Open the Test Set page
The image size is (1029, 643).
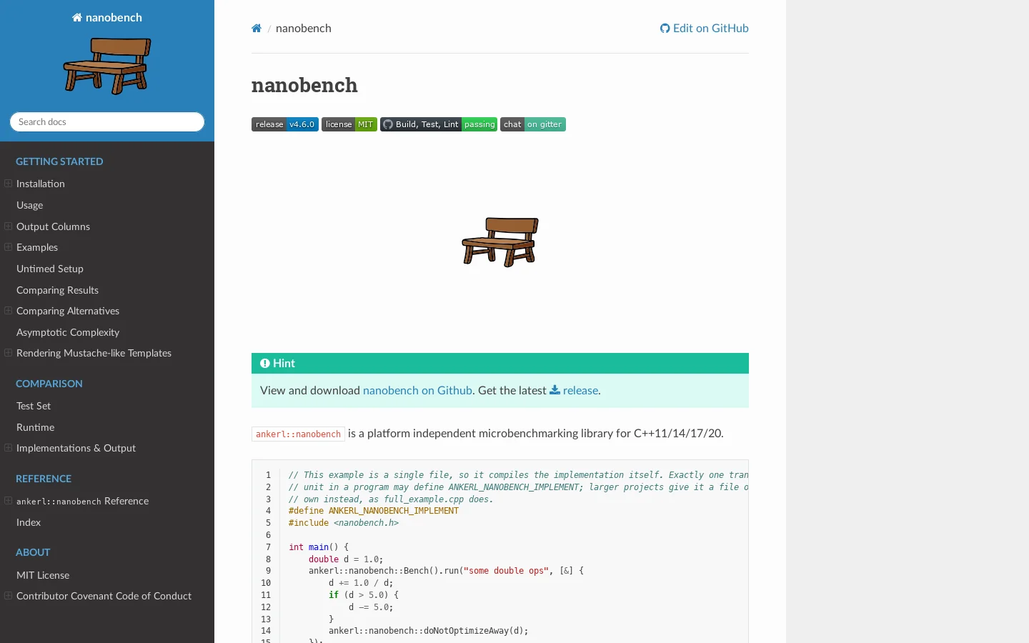pyautogui.click(x=34, y=406)
